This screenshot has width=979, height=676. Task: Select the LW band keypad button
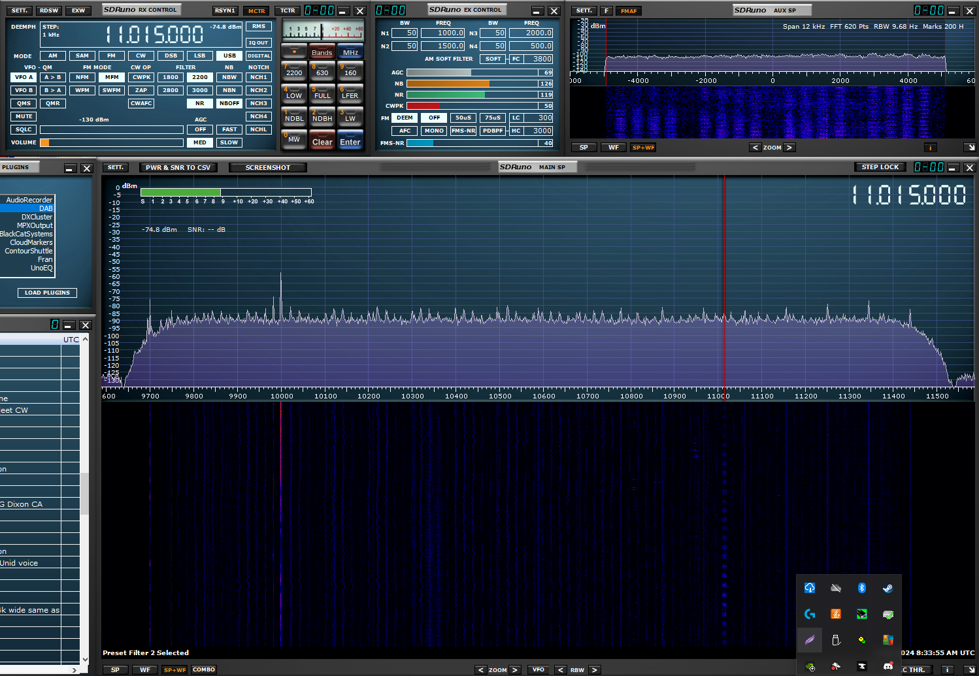click(x=350, y=117)
